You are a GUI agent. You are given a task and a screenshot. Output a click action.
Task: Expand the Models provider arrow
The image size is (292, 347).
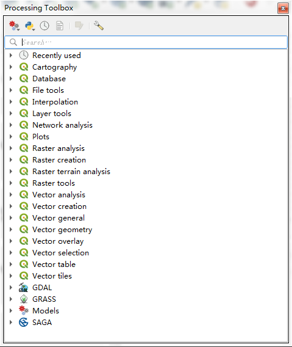pyautogui.click(x=11, y=310)
